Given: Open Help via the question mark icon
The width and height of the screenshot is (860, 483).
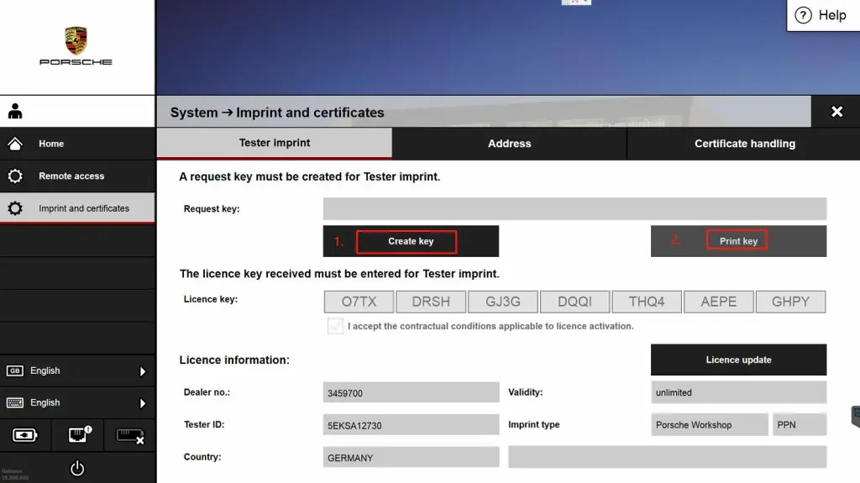Looking at the screenshot, I should click(804, 15).
